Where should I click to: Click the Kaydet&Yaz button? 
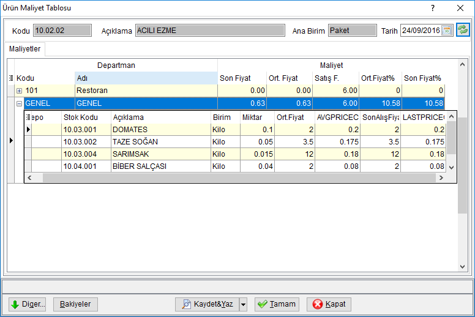tap(208, 304)
